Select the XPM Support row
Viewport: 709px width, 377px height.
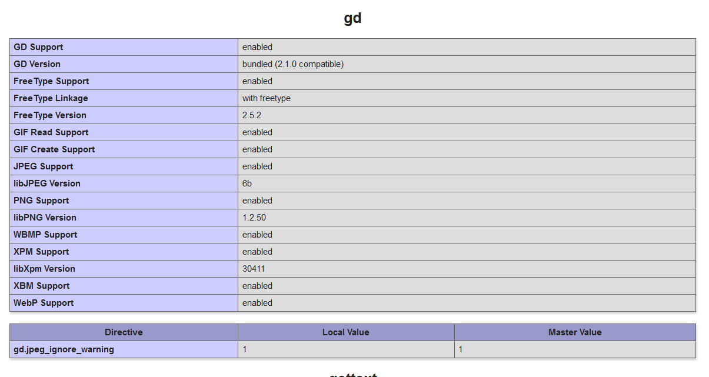[42, 252]
